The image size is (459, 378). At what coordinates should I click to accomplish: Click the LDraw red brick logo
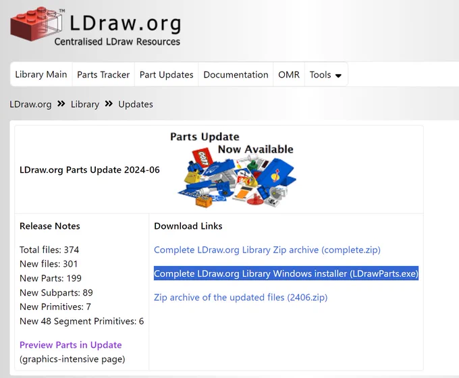(36, 24)
